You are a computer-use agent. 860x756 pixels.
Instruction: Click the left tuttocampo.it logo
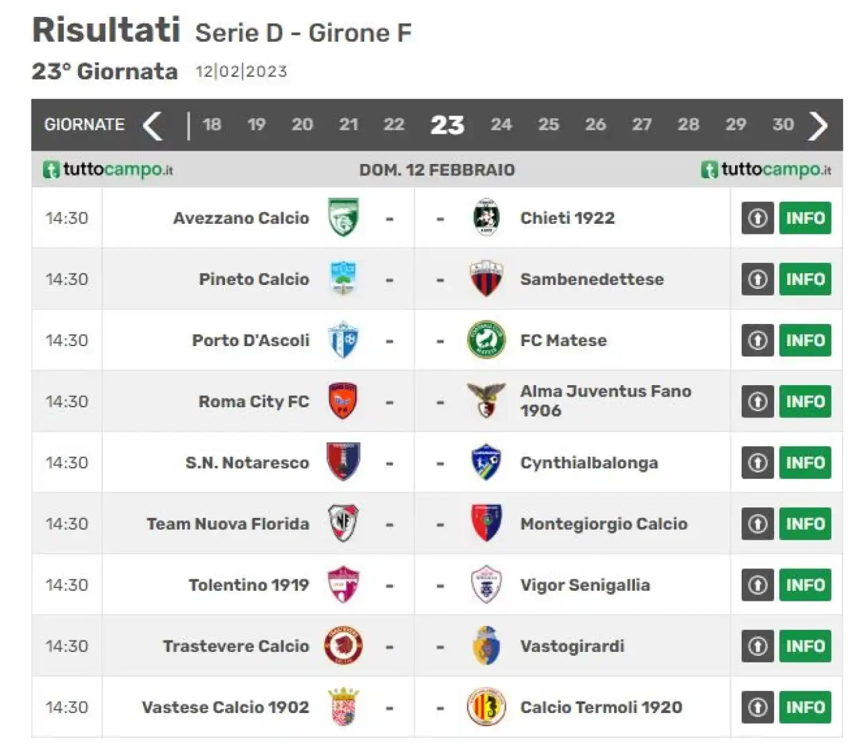pyautogui.click(x=107, y=169)
